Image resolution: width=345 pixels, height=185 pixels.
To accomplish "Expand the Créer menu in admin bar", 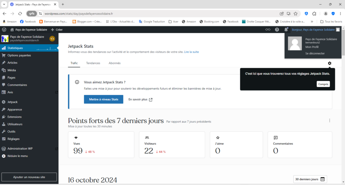I will pos(57,30).
